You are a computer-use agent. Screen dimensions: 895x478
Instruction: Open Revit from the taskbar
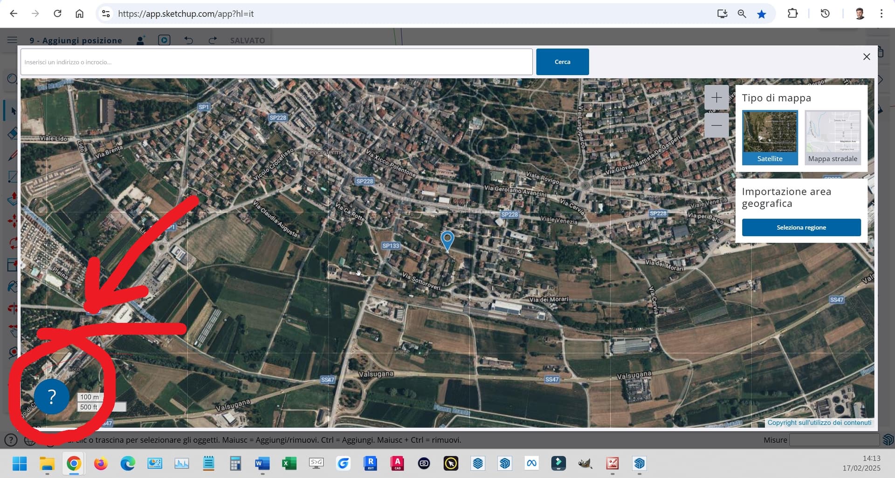(x=371, y=464)
